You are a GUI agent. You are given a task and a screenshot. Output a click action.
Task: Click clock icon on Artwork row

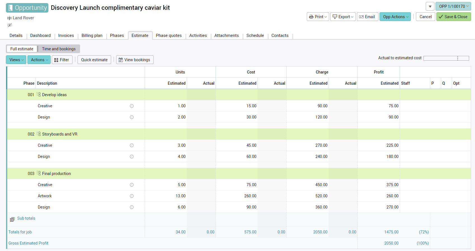click(x=132, y=196)
